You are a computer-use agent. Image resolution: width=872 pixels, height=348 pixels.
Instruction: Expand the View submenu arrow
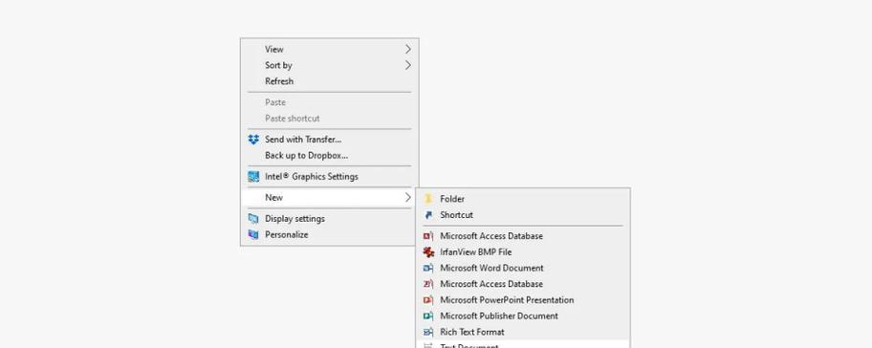(408, 50)
